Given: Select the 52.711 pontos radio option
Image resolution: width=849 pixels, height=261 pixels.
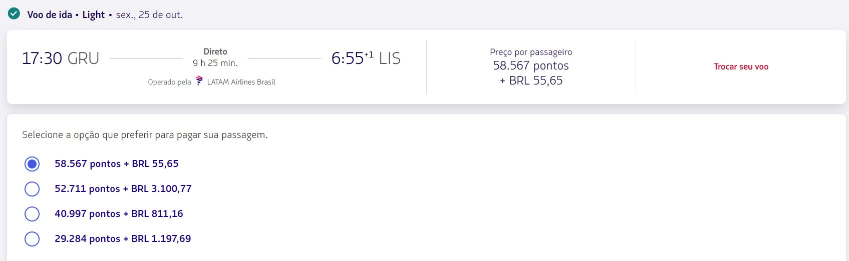Looking at the screenshot, I should 32,188.
